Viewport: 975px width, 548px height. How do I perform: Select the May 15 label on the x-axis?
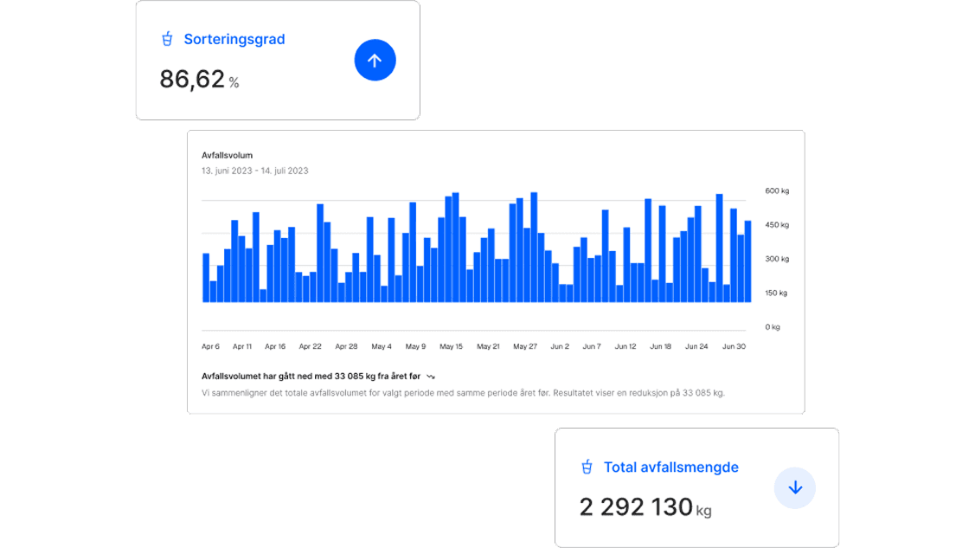451,346
